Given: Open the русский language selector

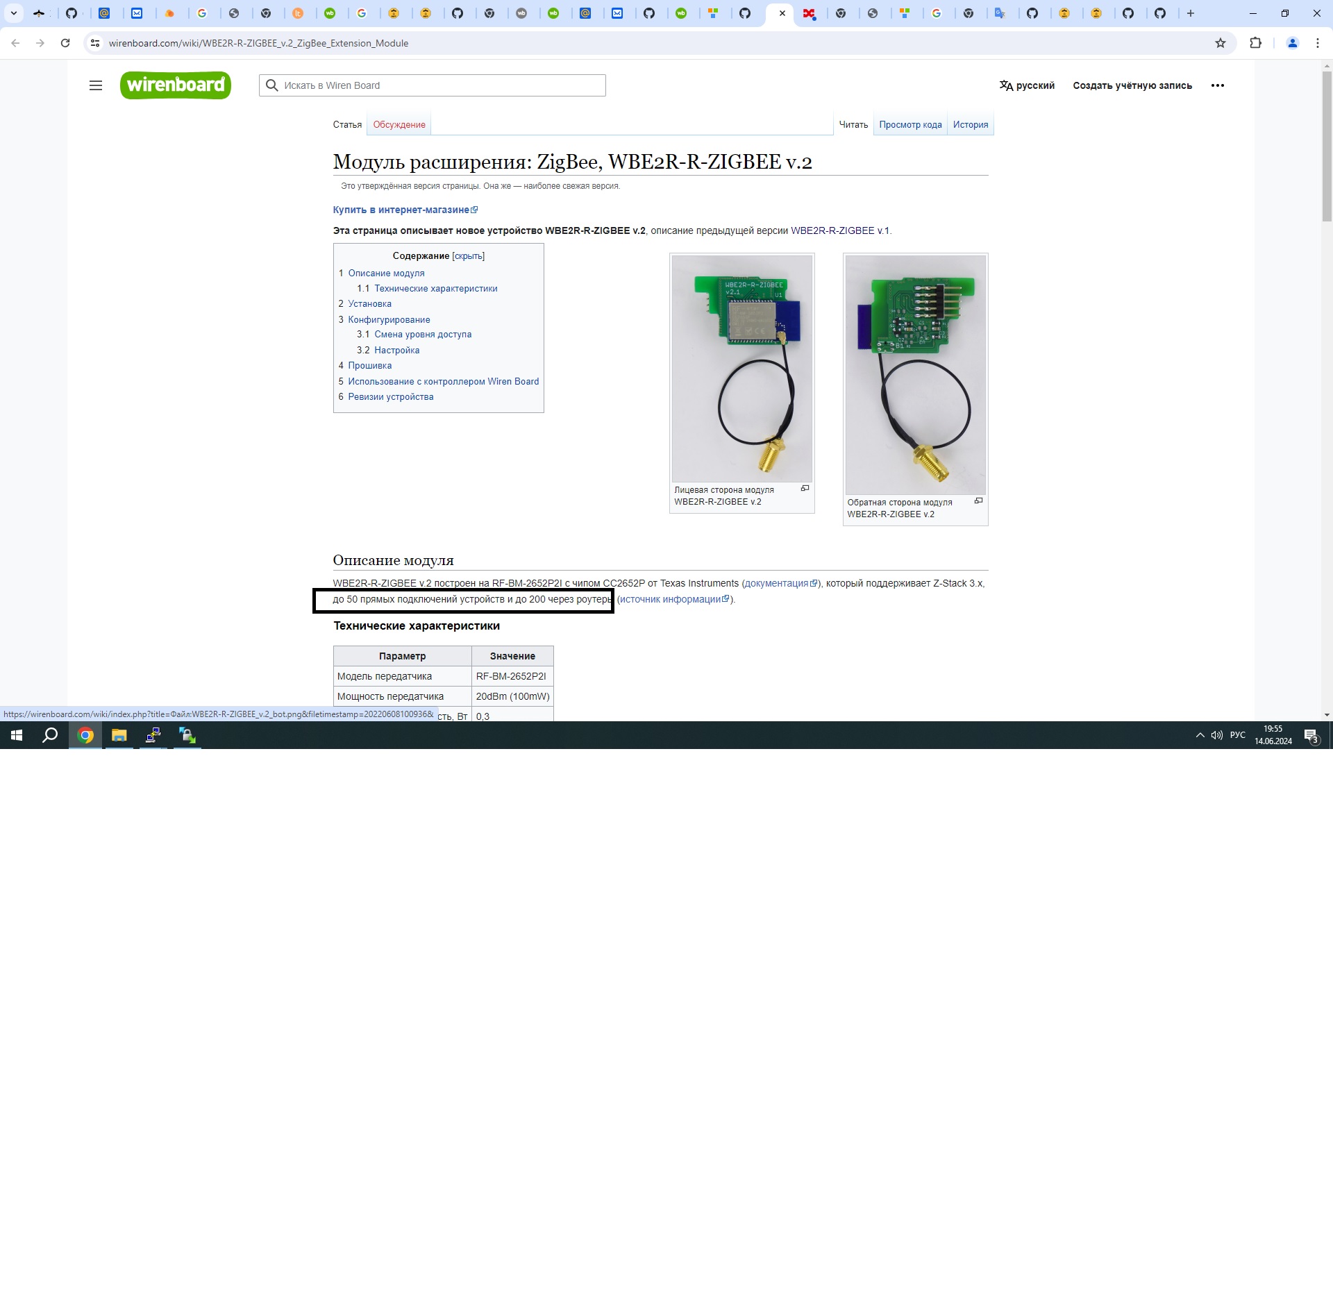Looking at the screenshot, I should (x=1027, y=85).
